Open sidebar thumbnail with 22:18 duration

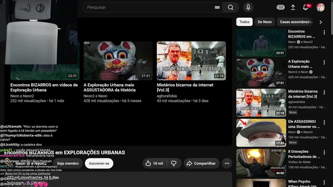point(261,103)
